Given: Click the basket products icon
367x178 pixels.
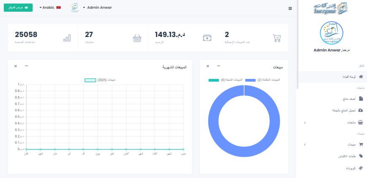Looking at the screenshot, I should [137, 38].
